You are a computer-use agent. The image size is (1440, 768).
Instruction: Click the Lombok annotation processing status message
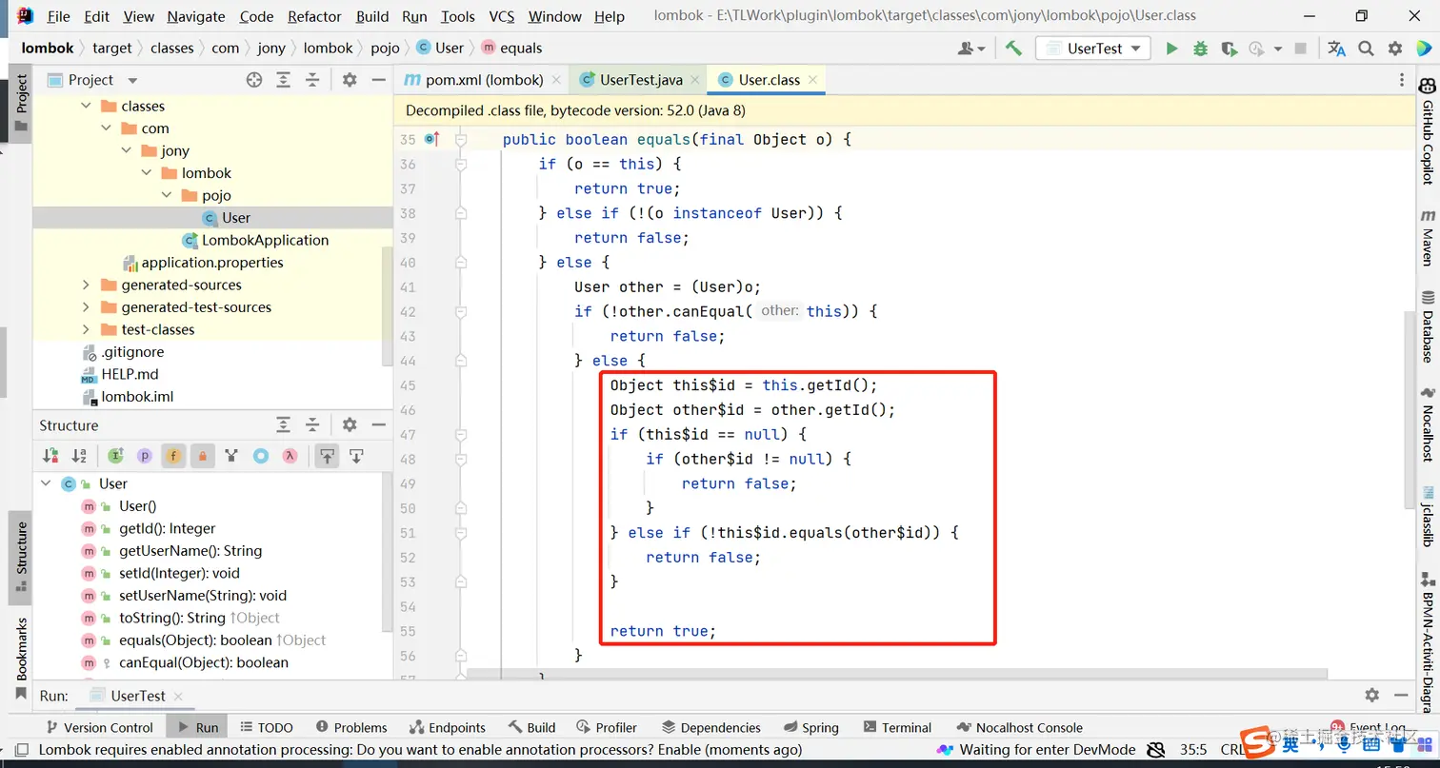coord(420,750)
